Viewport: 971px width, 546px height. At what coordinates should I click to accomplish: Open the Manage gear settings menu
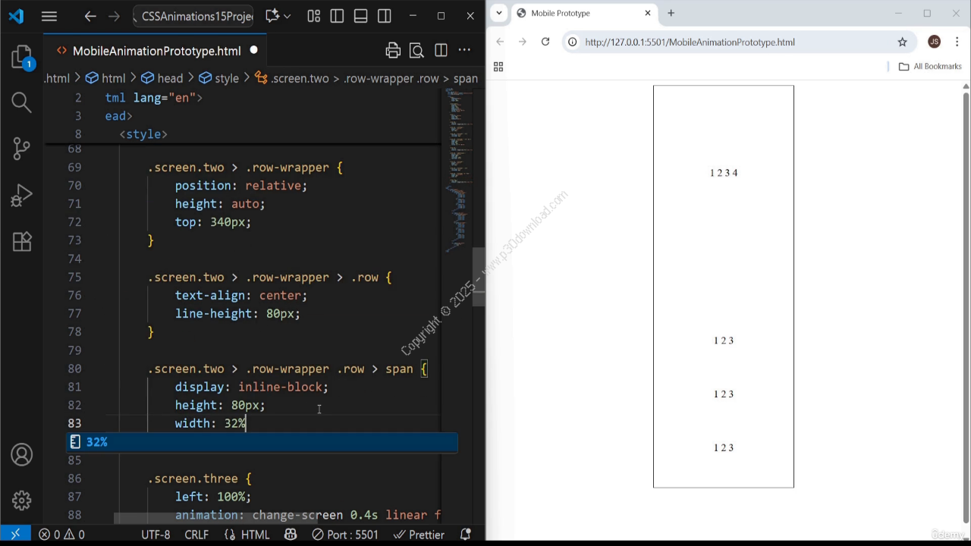coord(21,500)
